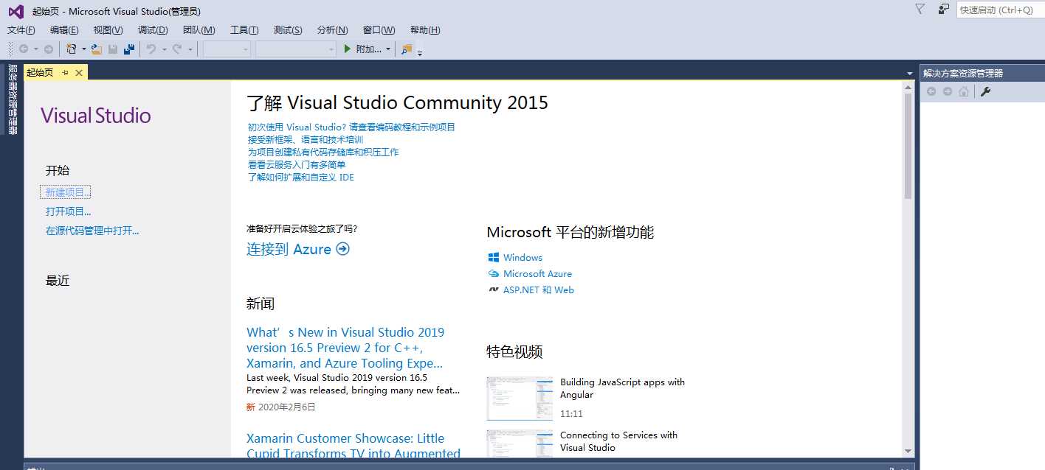Open Xamarin Customer Showcase news headline
Screen dimensions: 1045x470
point(353,446)
